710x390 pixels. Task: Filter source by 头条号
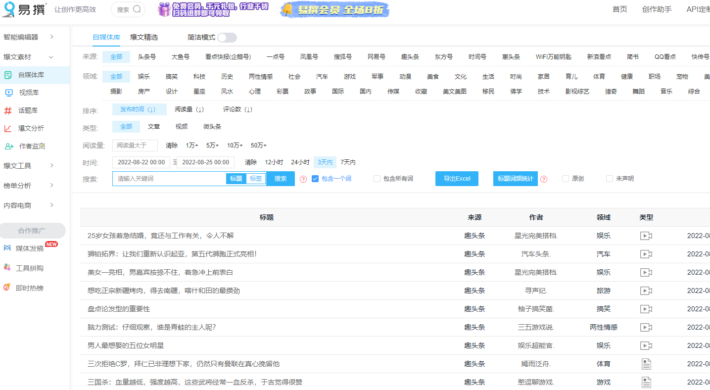point(147,57)
